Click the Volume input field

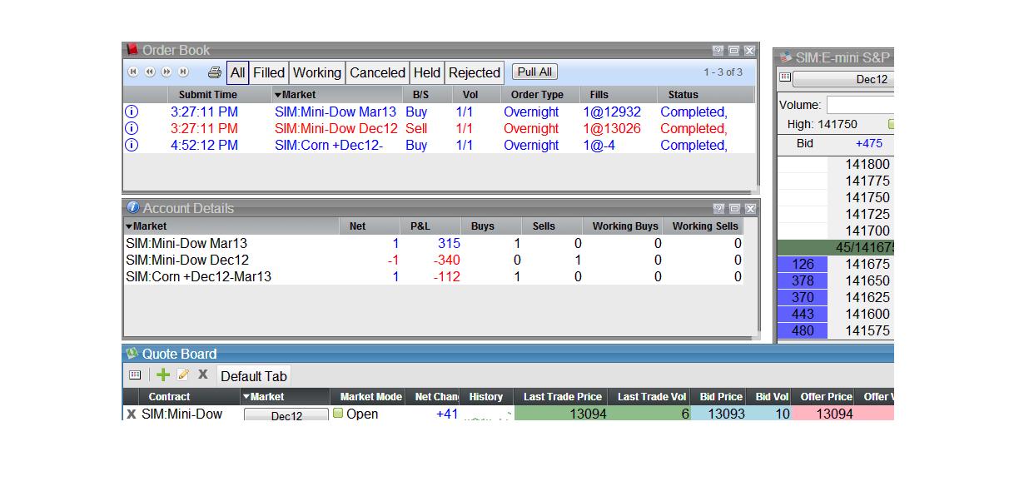[x=860, y=105]
